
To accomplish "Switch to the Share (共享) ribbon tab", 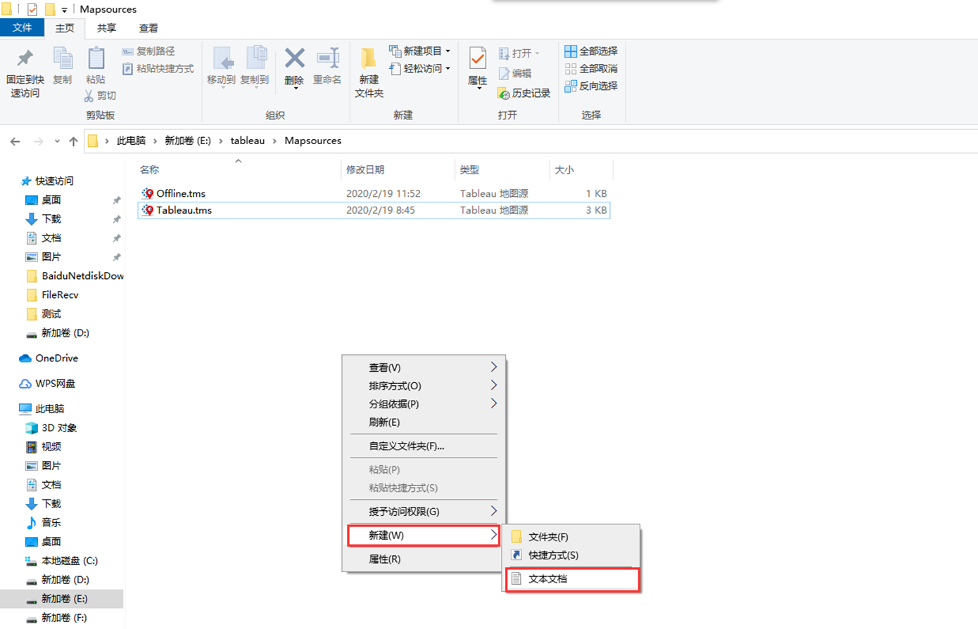I will (106, 28).
